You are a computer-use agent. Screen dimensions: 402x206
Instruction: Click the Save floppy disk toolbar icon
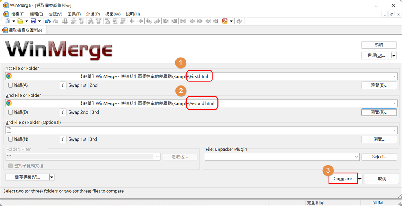pos(33,21)
